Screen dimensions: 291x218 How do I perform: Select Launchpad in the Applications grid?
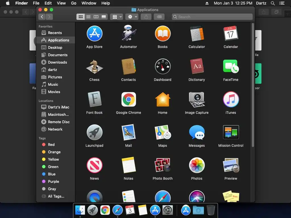94,132
